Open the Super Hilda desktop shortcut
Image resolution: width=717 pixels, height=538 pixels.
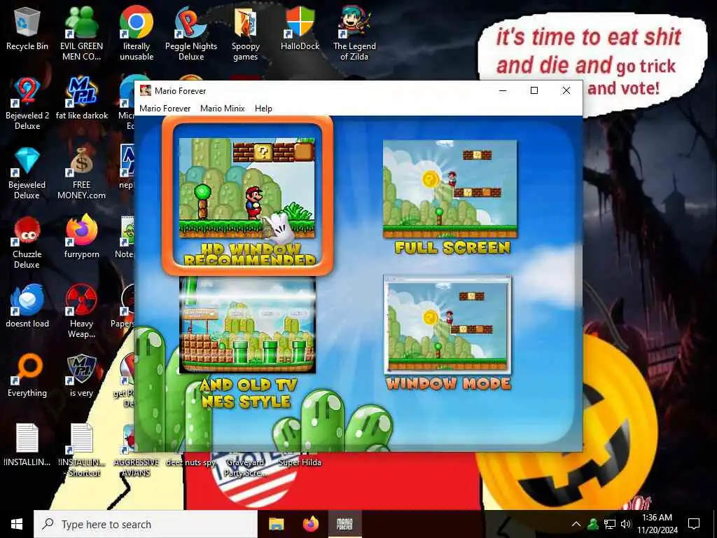pyautogui.click(x=300, y=462)
